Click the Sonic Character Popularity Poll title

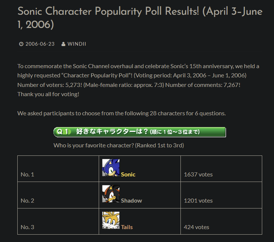point(140,18)
